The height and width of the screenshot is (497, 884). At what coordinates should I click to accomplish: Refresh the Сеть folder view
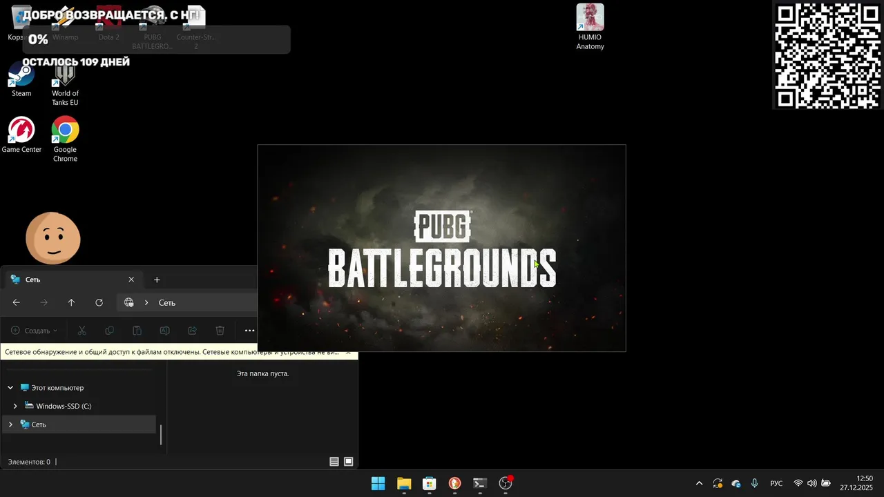pos(99,302)
